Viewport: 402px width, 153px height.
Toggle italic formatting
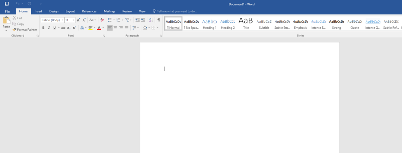click(x=49, y=28)
